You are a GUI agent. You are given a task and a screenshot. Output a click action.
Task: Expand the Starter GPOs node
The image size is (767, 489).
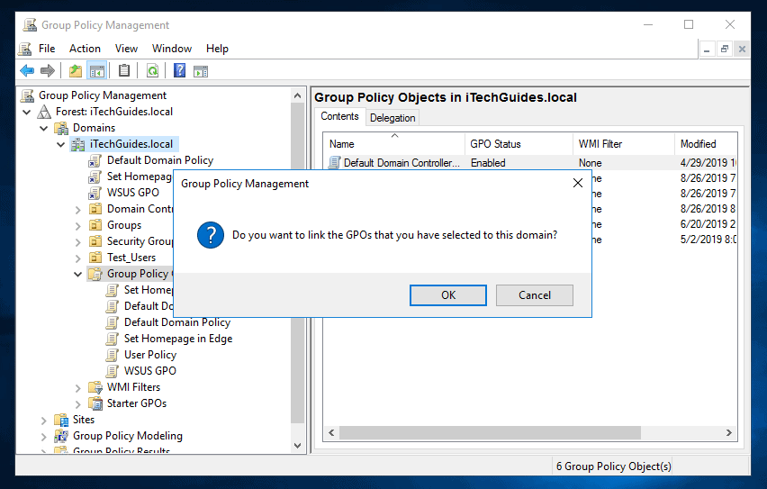78,403
